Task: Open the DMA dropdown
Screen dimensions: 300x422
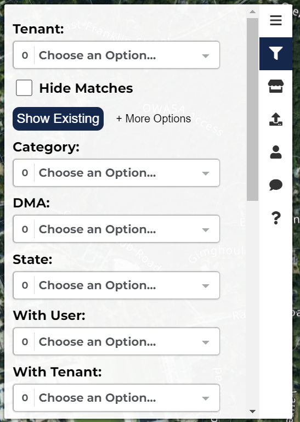Action: (x=116, y=229)
